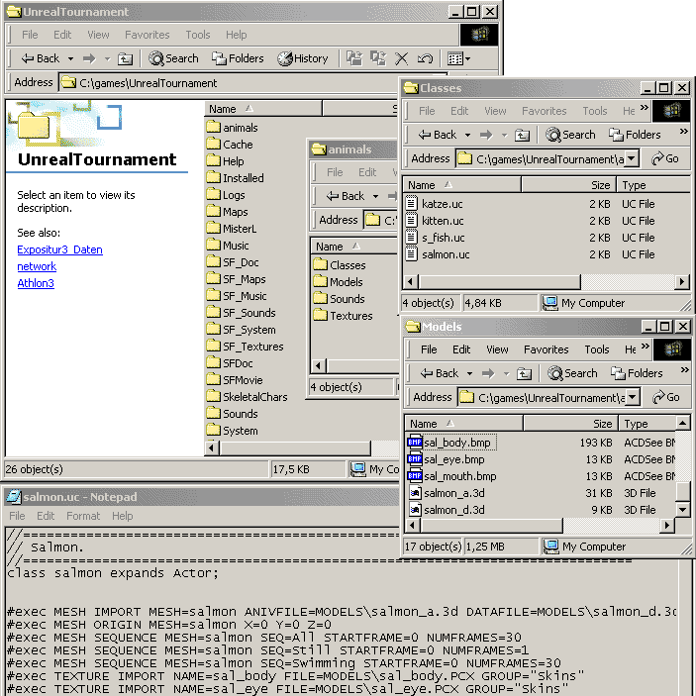Select the salmon.uc file in Classes
This screenshot has width=696, height=696.
pos(445,254)
